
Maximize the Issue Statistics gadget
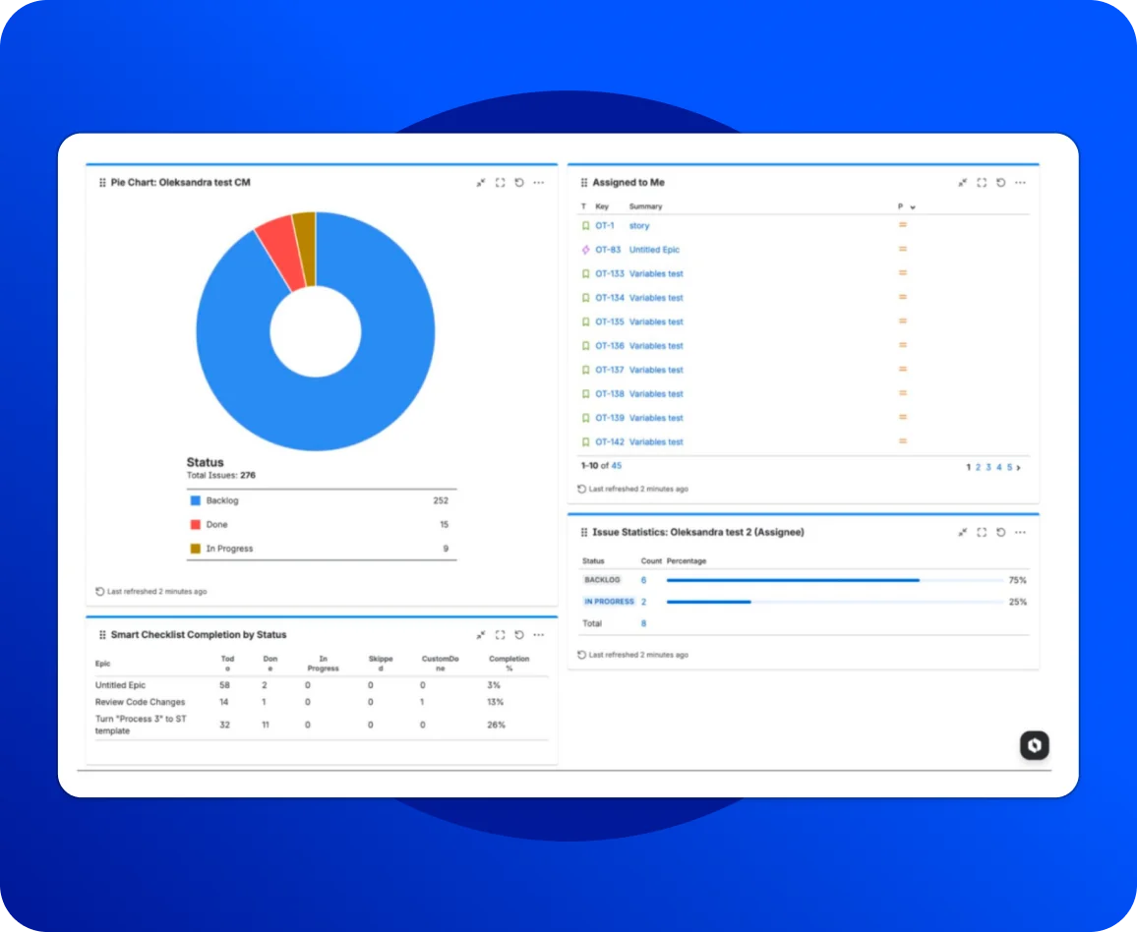point(982,533)
